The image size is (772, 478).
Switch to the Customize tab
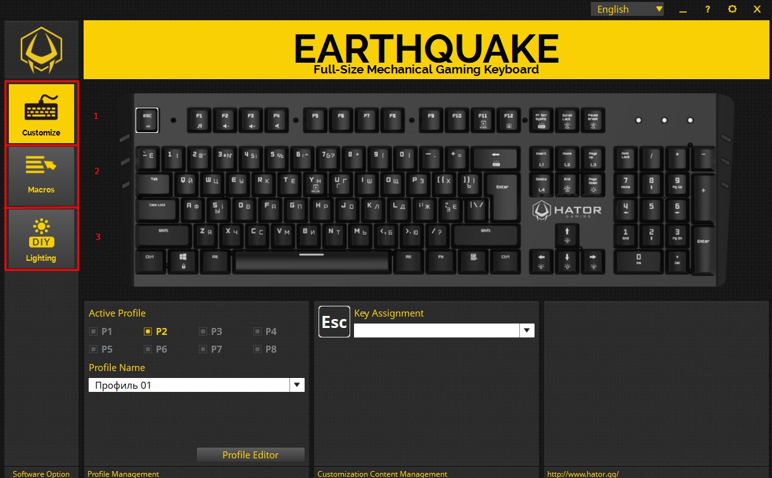pyautogui.click(x=41, y=114)
